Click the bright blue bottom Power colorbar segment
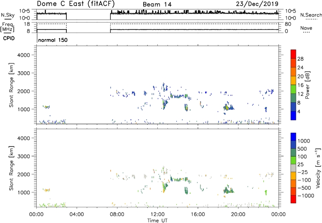This screenshot has height=223, width=322. tap(293, 116)
